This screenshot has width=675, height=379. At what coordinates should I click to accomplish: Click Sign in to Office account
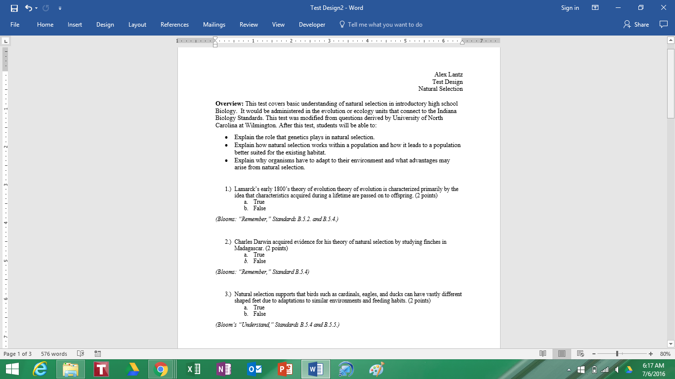(x=570, y=8)
